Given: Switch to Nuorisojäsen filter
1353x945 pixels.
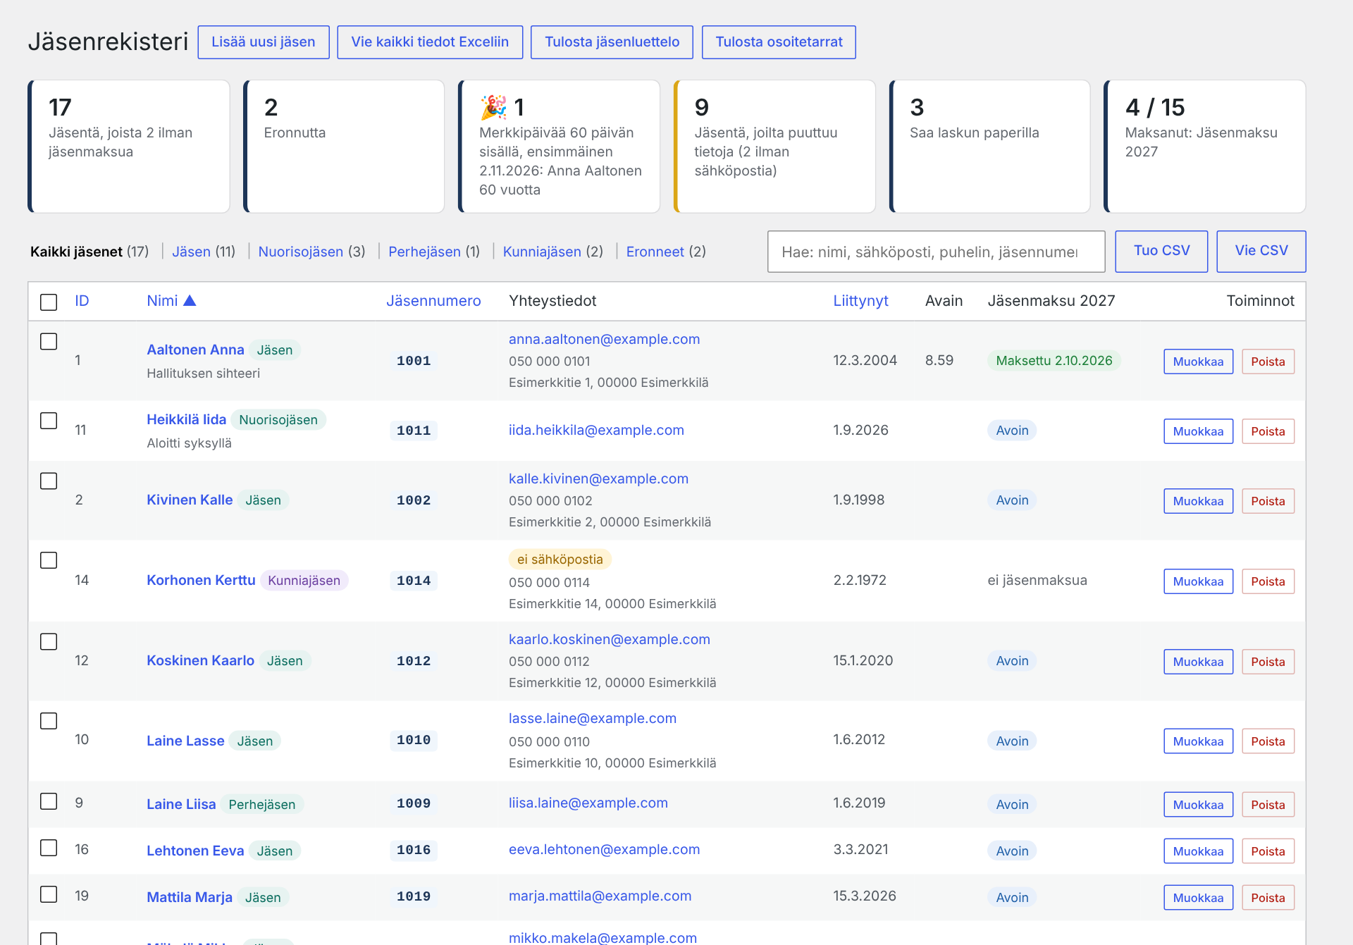Looking at the screenshot, I should pyautogui.click(x=311, y=252).
